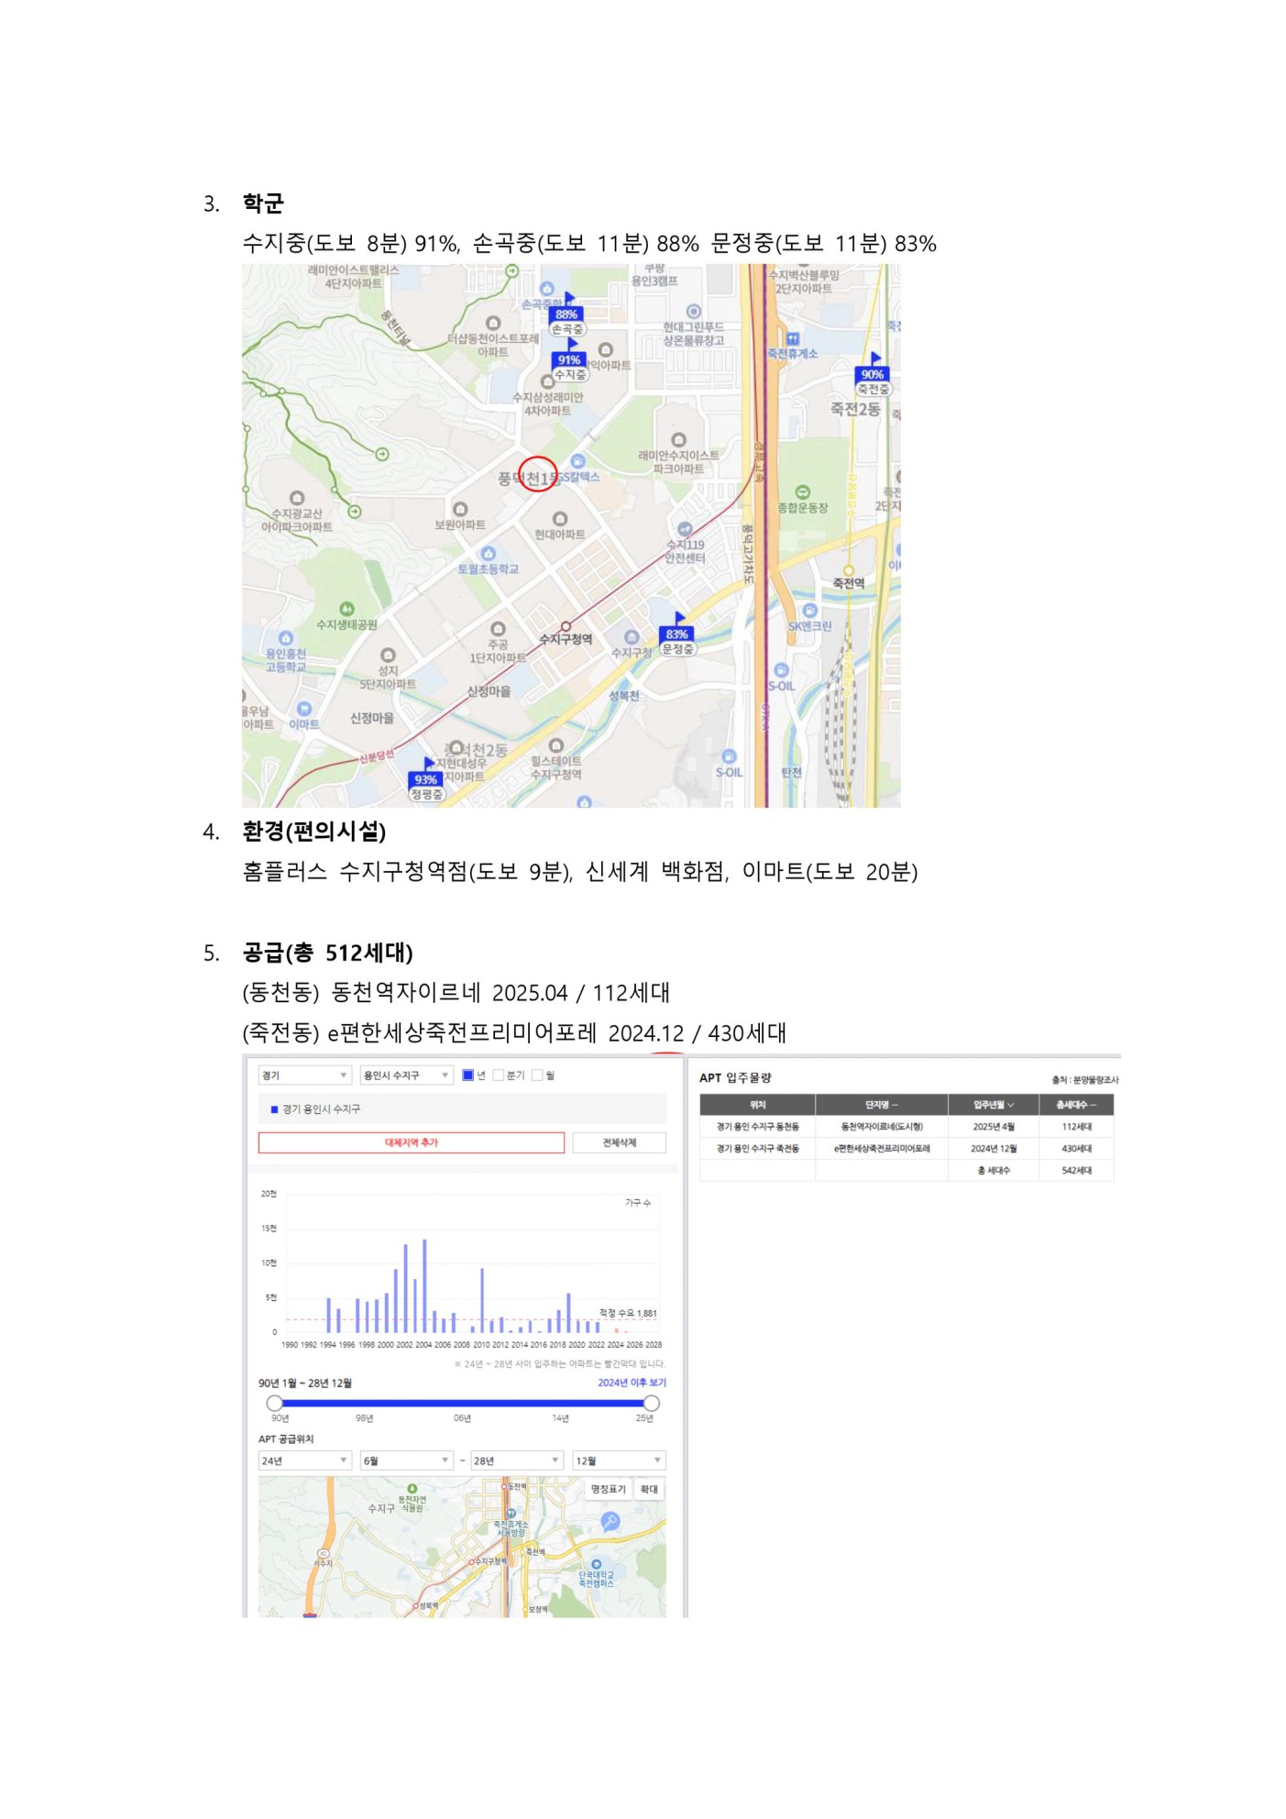Select the 현대아파트 apartment icon

click(x=560, y=519)
